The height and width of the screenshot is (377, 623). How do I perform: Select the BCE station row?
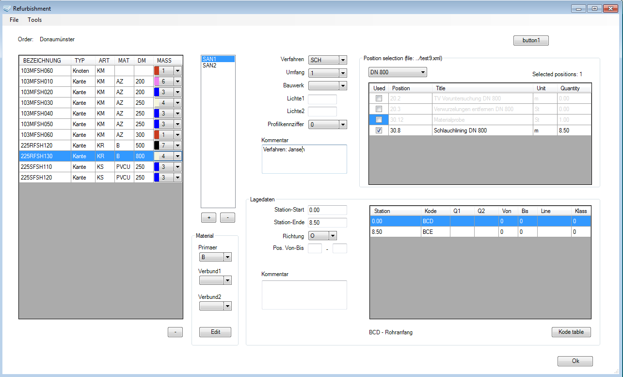[x=480, y=232]
